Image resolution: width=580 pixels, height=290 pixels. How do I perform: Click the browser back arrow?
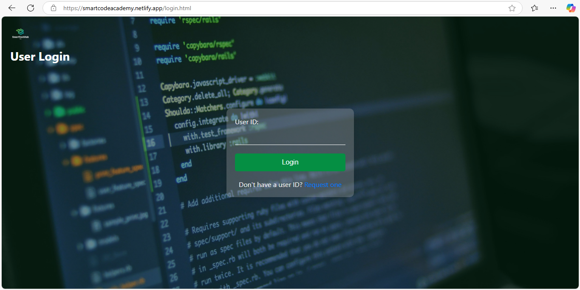coord(11,8)
